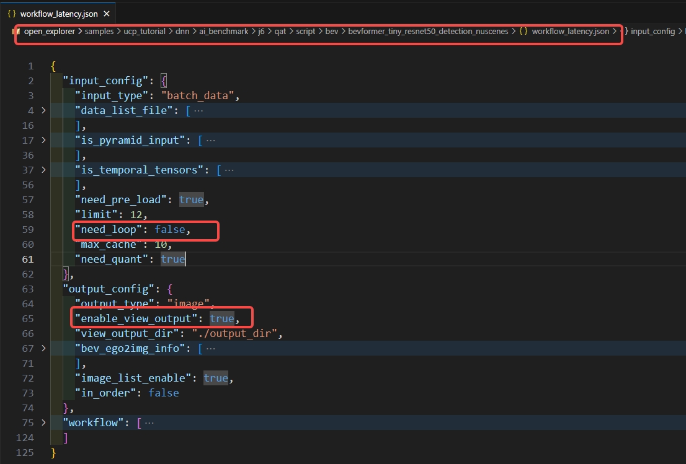Click the ellipsis after data_list_file bracket

[x=198, y=110]
